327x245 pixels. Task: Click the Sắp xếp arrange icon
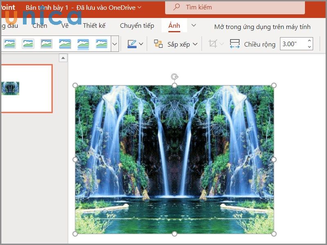point(158,44)
